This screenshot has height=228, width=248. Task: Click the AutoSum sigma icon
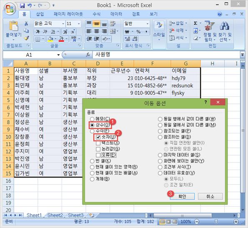coord(195,23)
